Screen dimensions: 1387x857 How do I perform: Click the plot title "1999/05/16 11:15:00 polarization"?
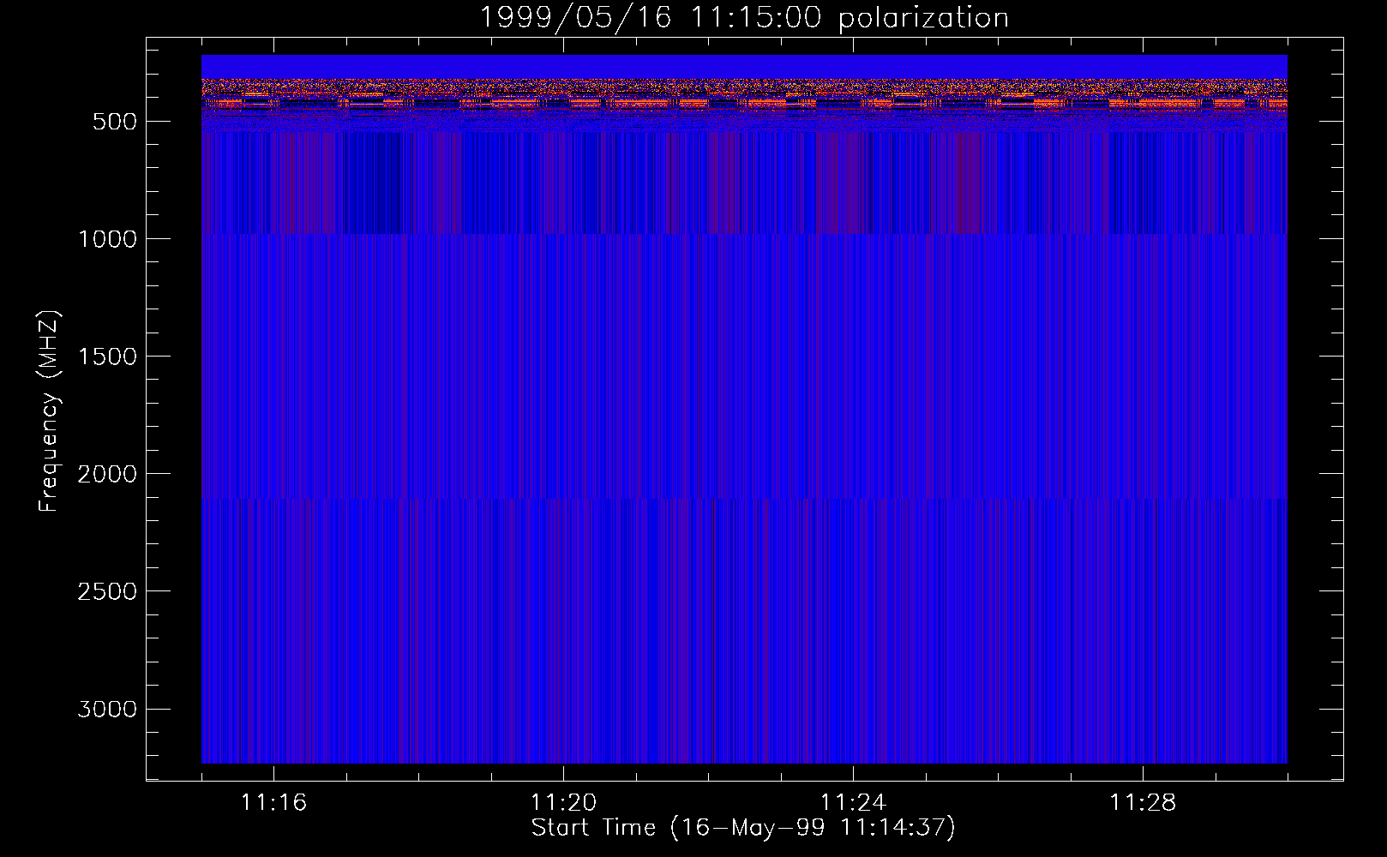click(743, 17)
